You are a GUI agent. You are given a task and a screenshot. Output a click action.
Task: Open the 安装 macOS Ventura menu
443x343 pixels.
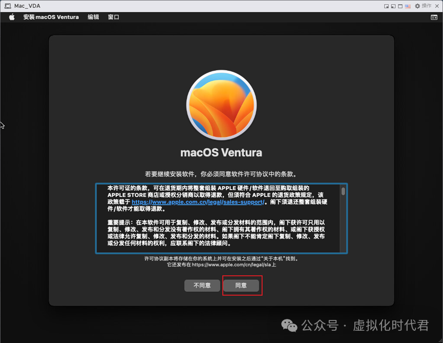click(51, 17)
